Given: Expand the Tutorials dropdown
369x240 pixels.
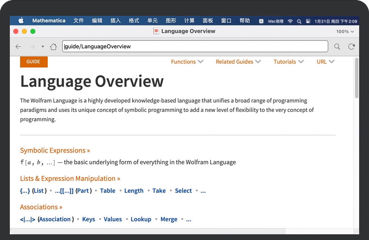Looking at the screenshot, I should pyautogui.click(x=288, y=62).
